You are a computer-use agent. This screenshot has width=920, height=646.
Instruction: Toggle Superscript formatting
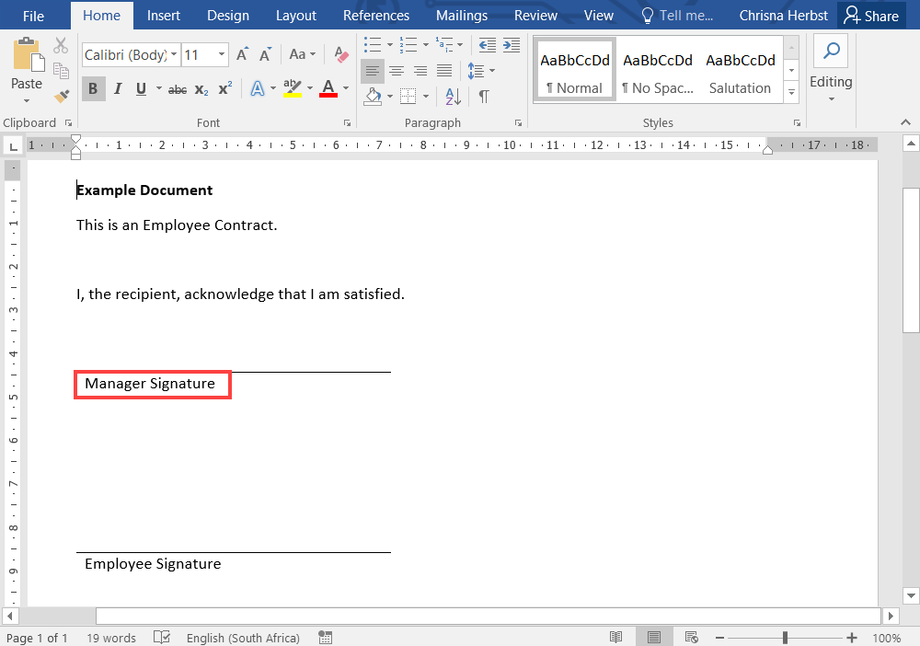tap(224, 89)
